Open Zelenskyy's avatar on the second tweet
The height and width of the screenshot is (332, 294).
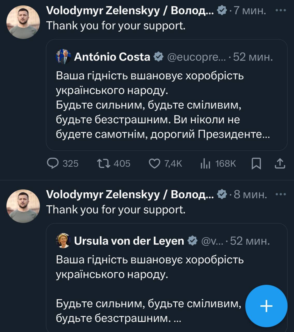pyautogui.click(x=23, y=206)
